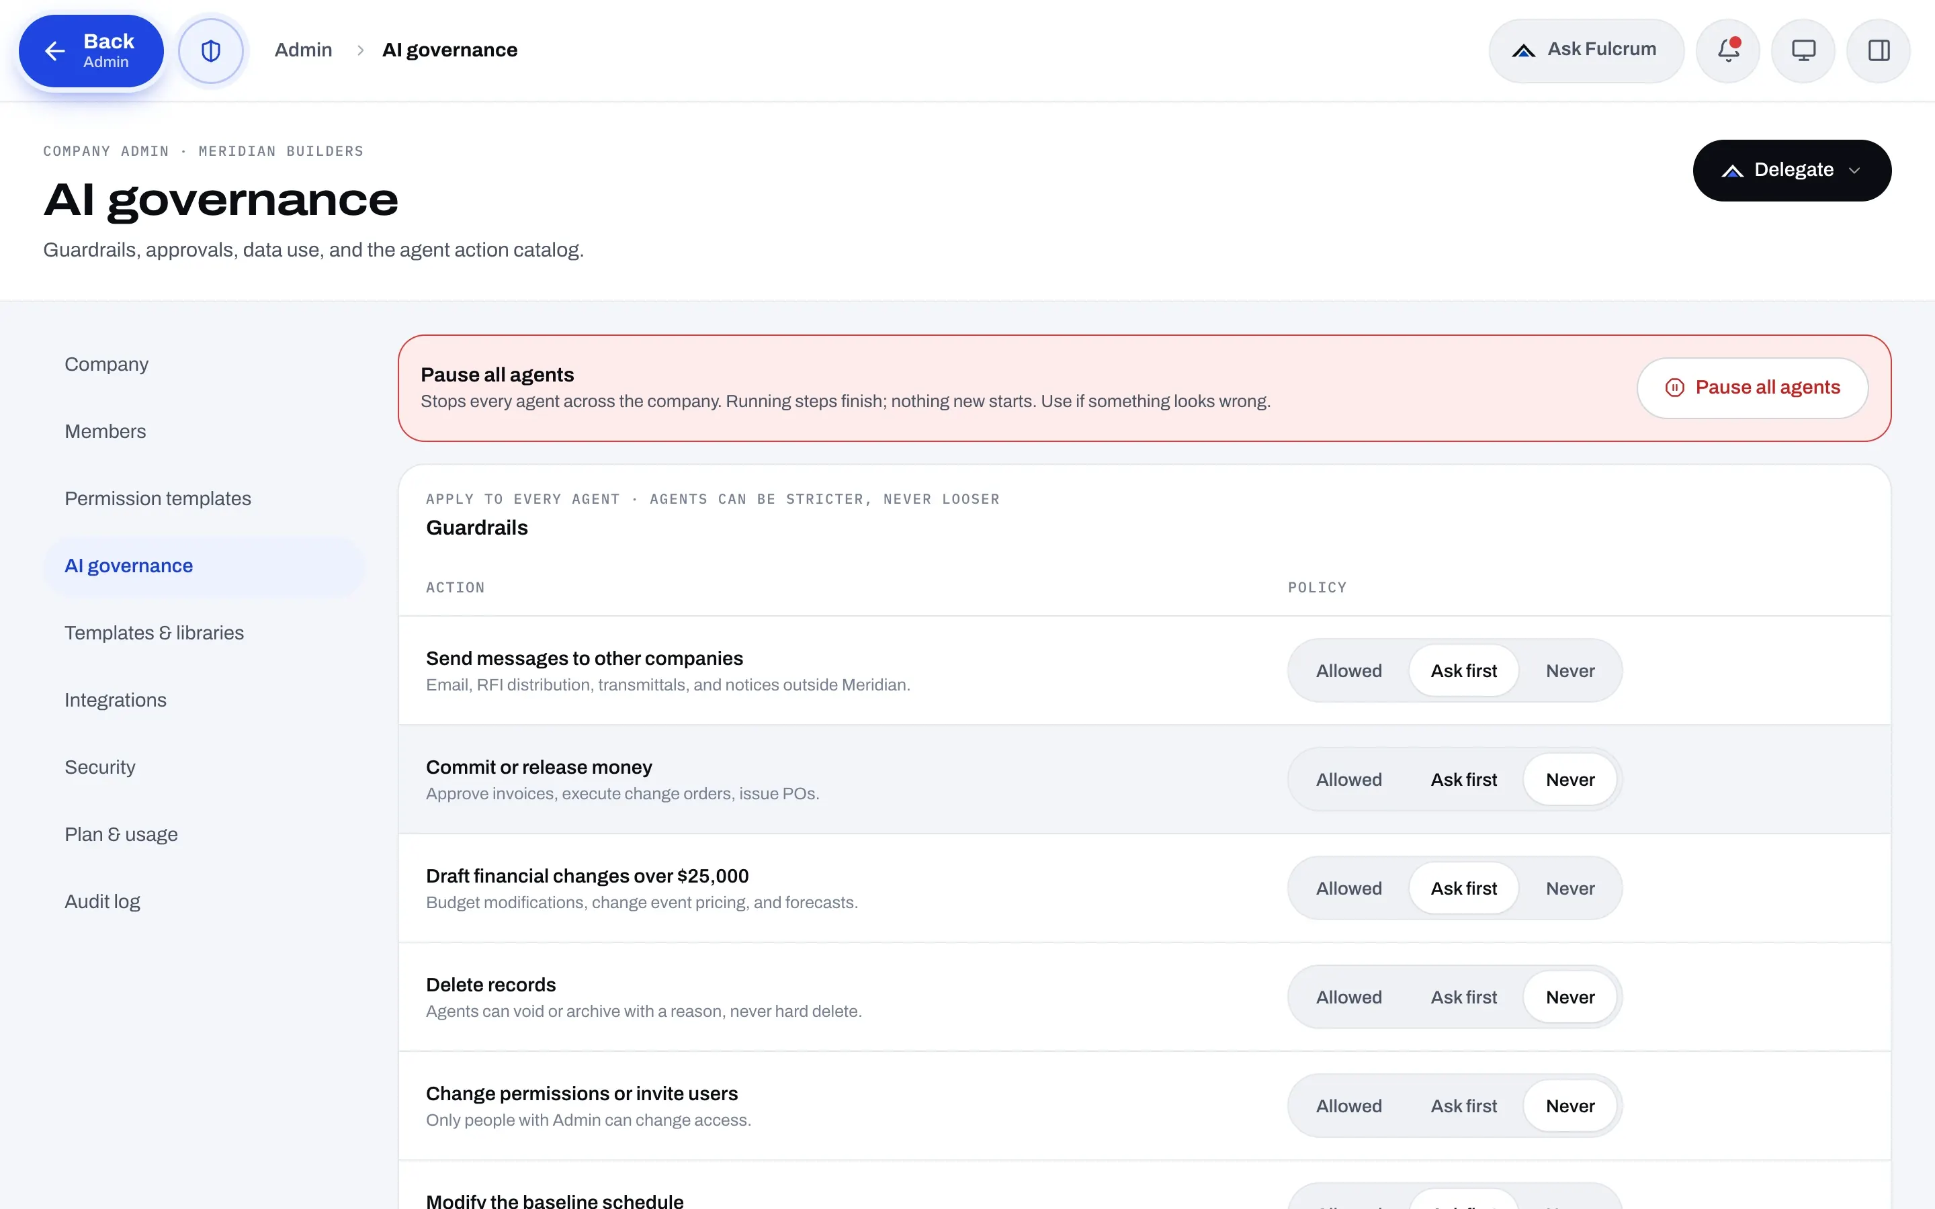Set Change permissions or invite users to Allowed
This screenshot has height=1209, width=1935.
[x=1348, y=1106]
